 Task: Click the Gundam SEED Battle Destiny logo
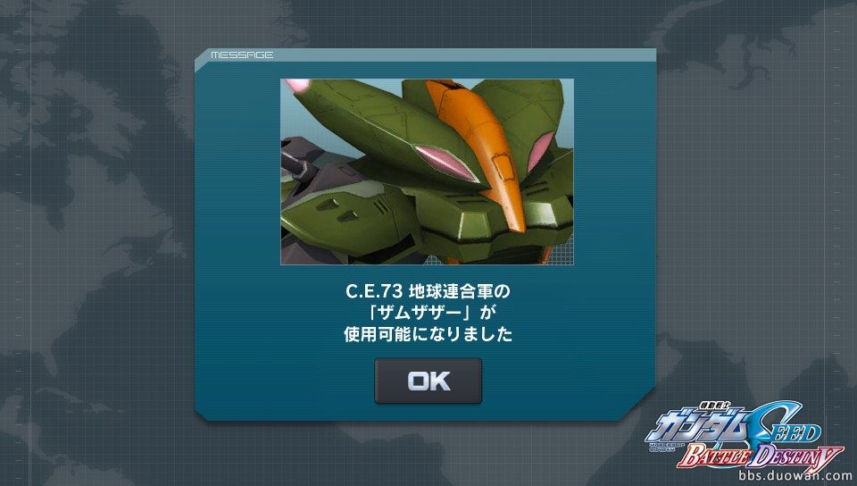point(744,436)
